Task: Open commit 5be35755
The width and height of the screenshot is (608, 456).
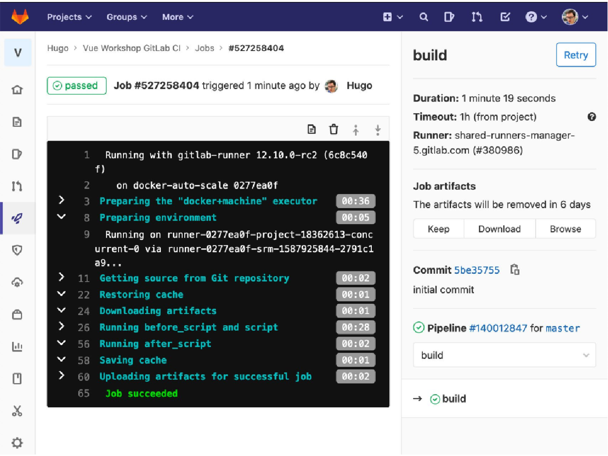Action: 477,270
